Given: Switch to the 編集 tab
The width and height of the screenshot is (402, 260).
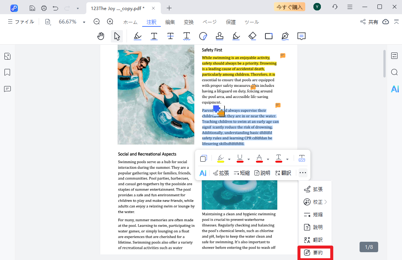Looking at the screenshot, I should coord(170,22).
